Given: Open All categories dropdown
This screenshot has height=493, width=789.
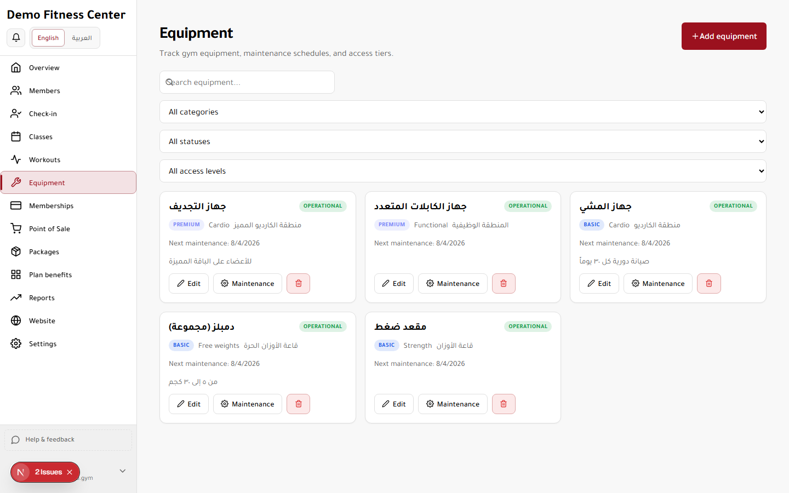Looking at the screenshot, I should (463, 112).
